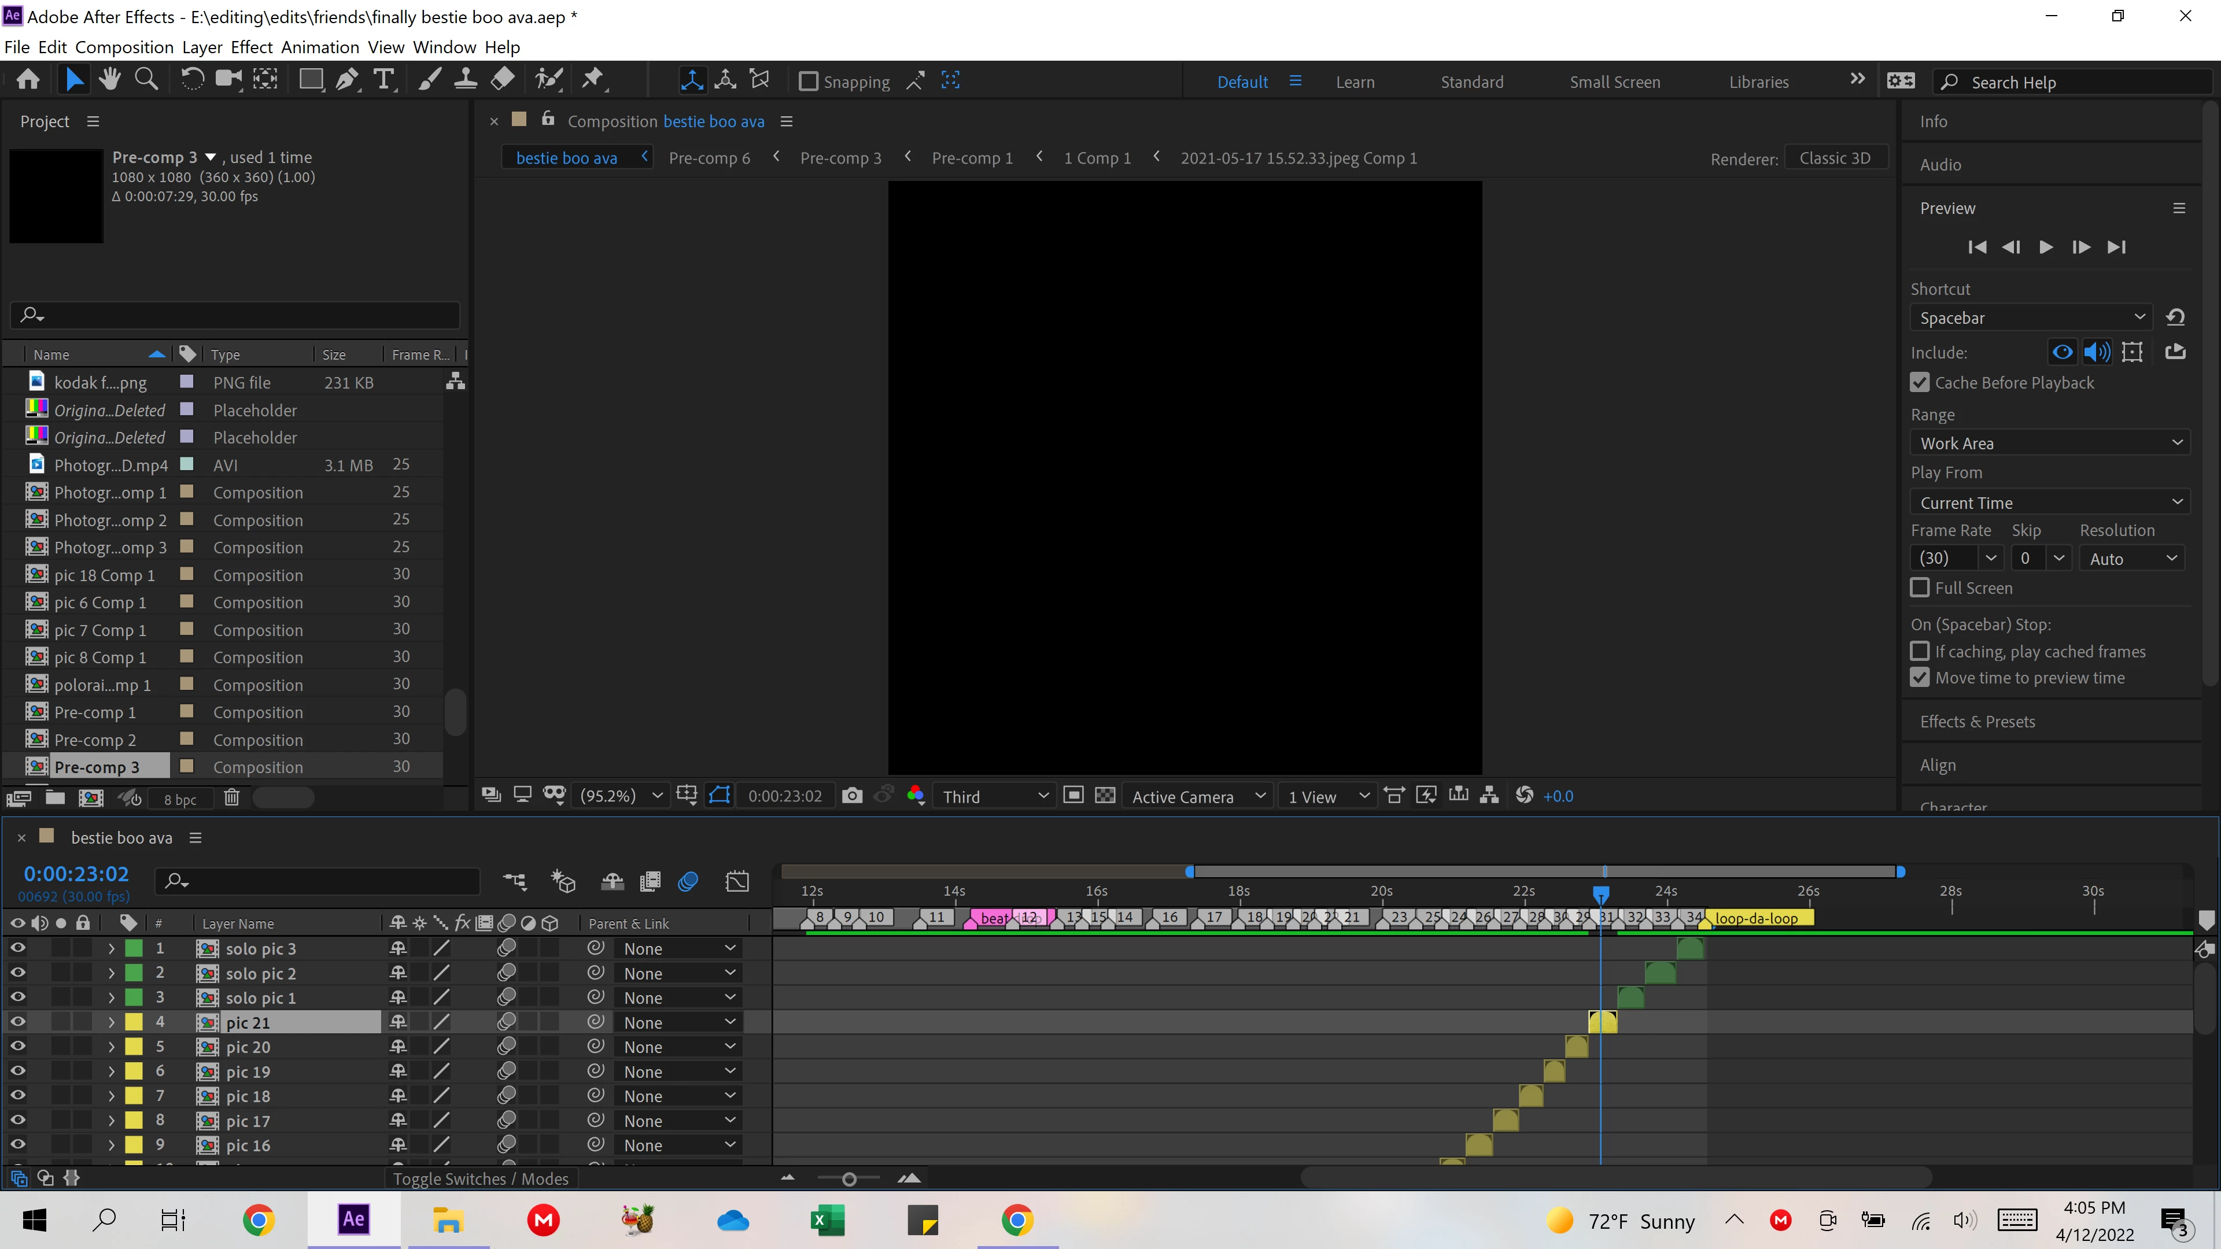Expand the pic 21 layer properties

click(111, 1022)
